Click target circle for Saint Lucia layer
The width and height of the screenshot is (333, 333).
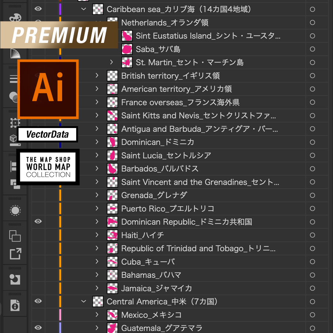[x=312, y=155]
